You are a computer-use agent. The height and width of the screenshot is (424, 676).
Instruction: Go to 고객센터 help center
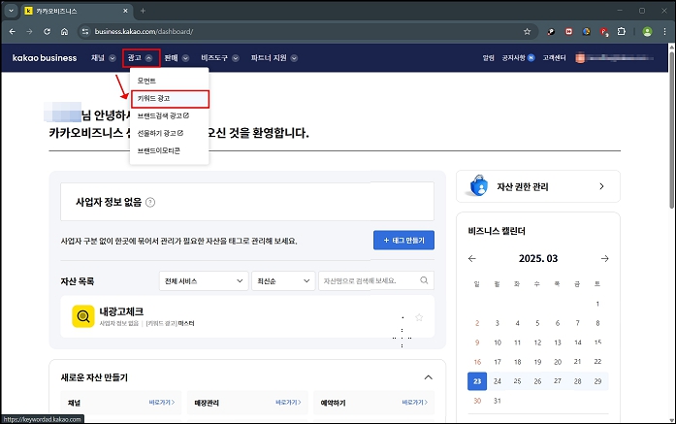pos(554,58)
